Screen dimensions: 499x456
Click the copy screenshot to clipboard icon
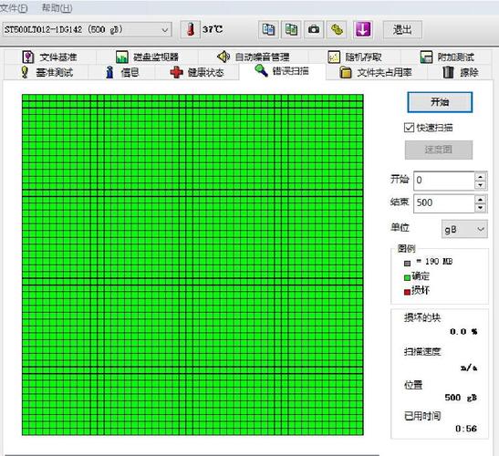pos(291,30)
